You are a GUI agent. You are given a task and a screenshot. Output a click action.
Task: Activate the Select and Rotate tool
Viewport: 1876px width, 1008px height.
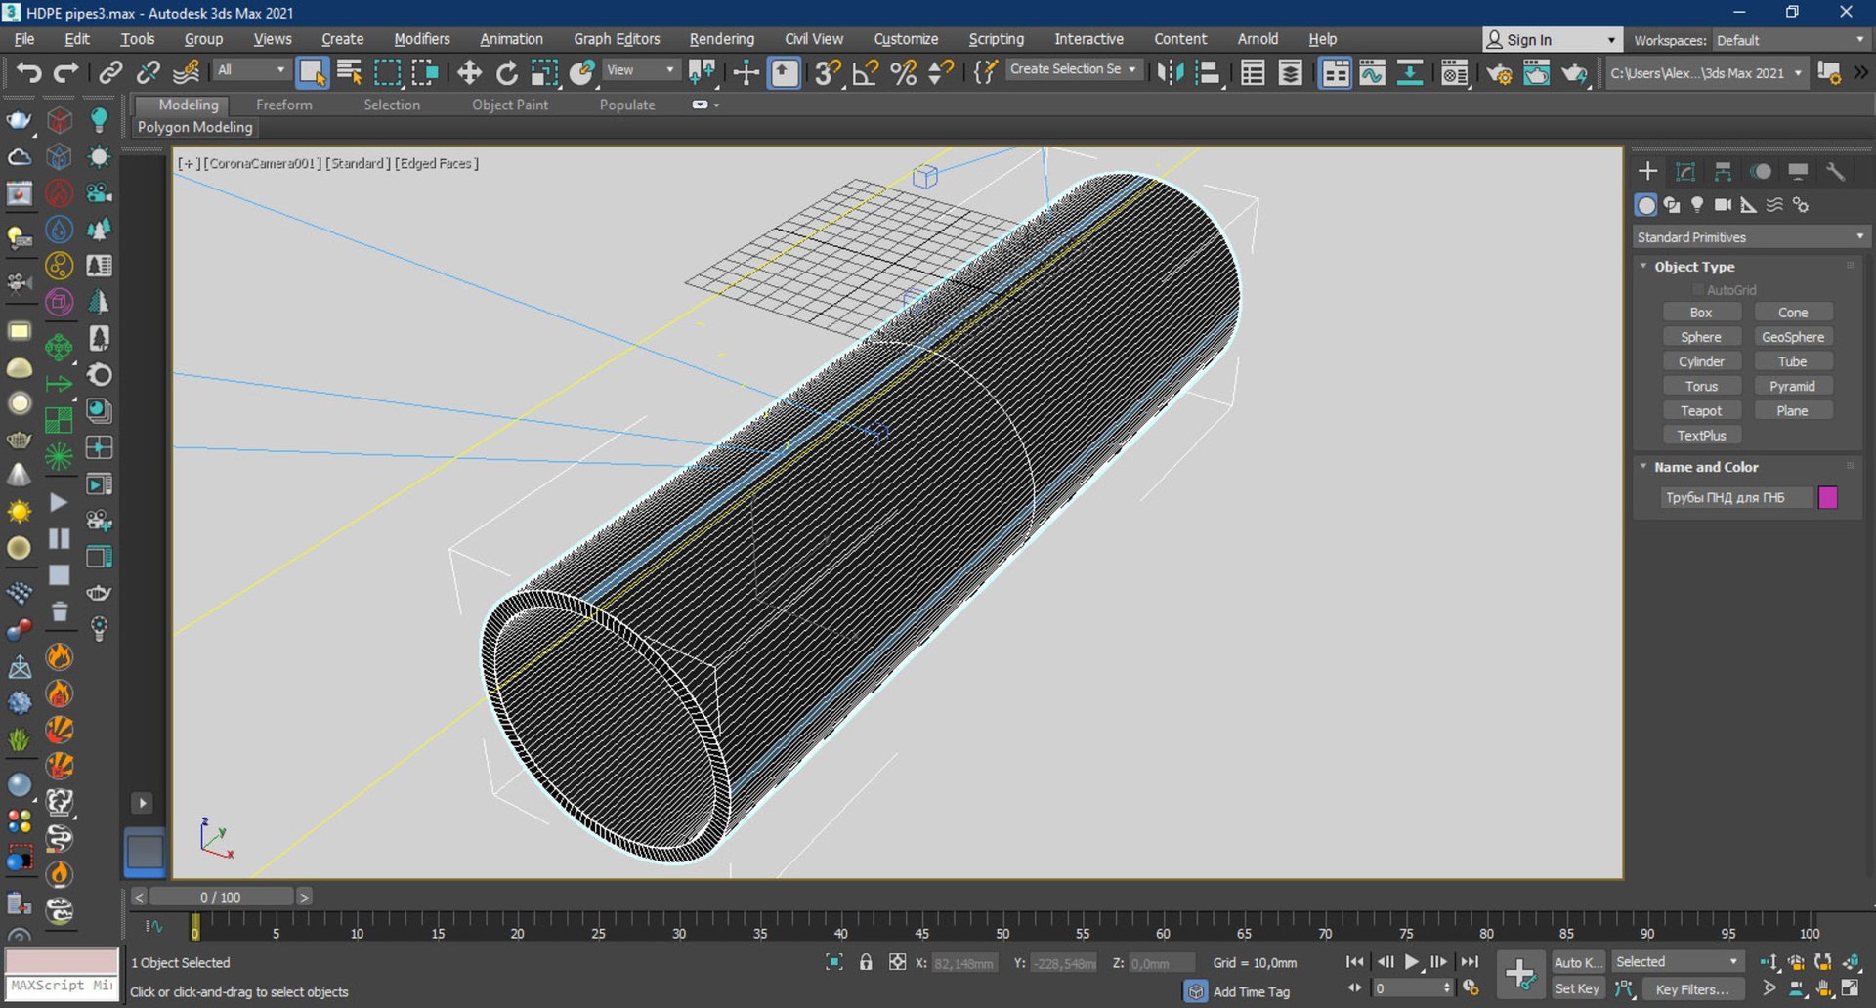point(506,73)
